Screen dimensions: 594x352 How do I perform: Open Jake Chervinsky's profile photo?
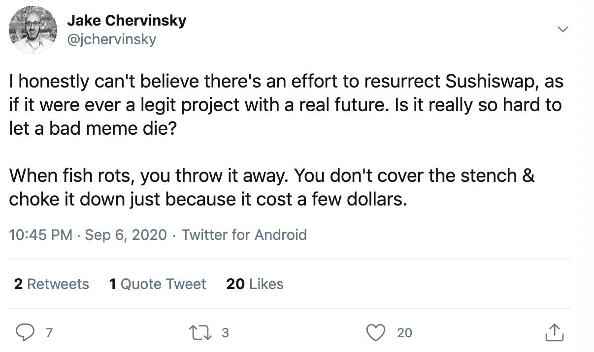[33, 30]
